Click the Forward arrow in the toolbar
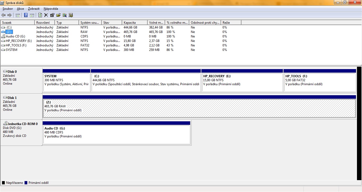362x192 pixels. point(10,15)
